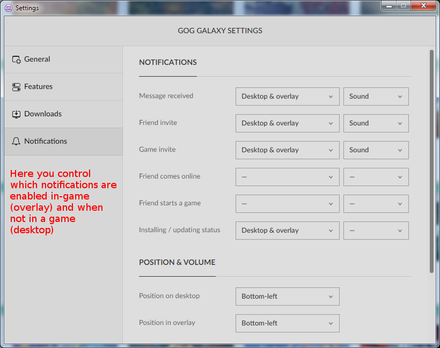The image size is (440, 348).
Task: Open Installing / updating status display dropdown
Action: pos(288,231)
